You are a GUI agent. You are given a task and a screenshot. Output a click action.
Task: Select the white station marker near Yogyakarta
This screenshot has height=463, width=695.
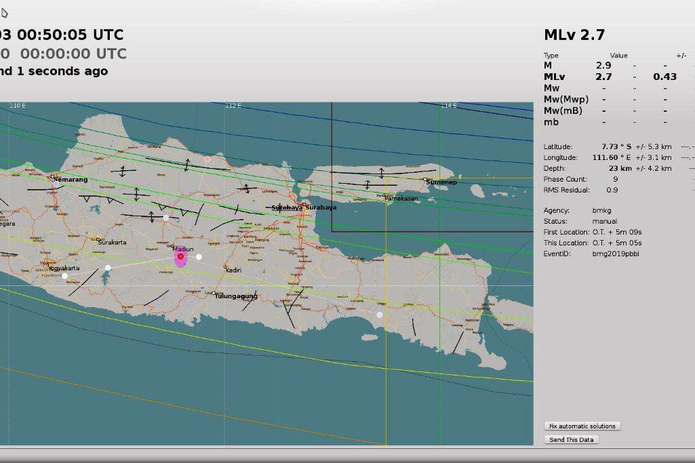coord(64,276)
